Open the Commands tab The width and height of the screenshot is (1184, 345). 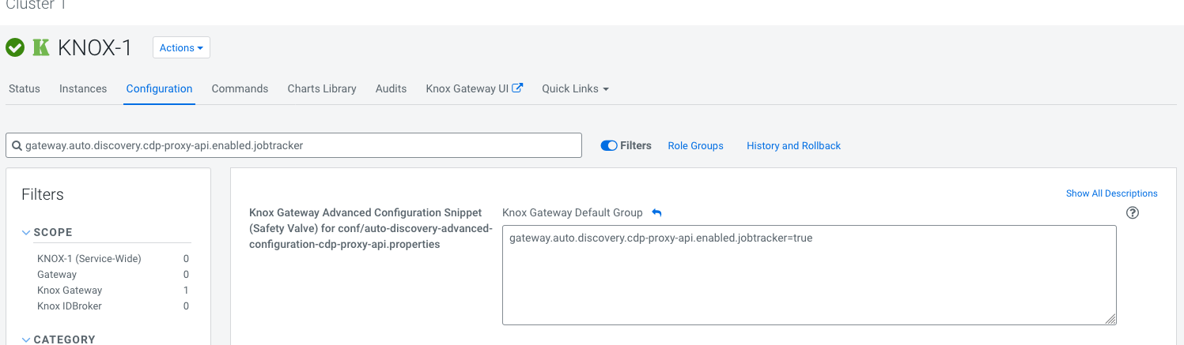coord(240,88)
